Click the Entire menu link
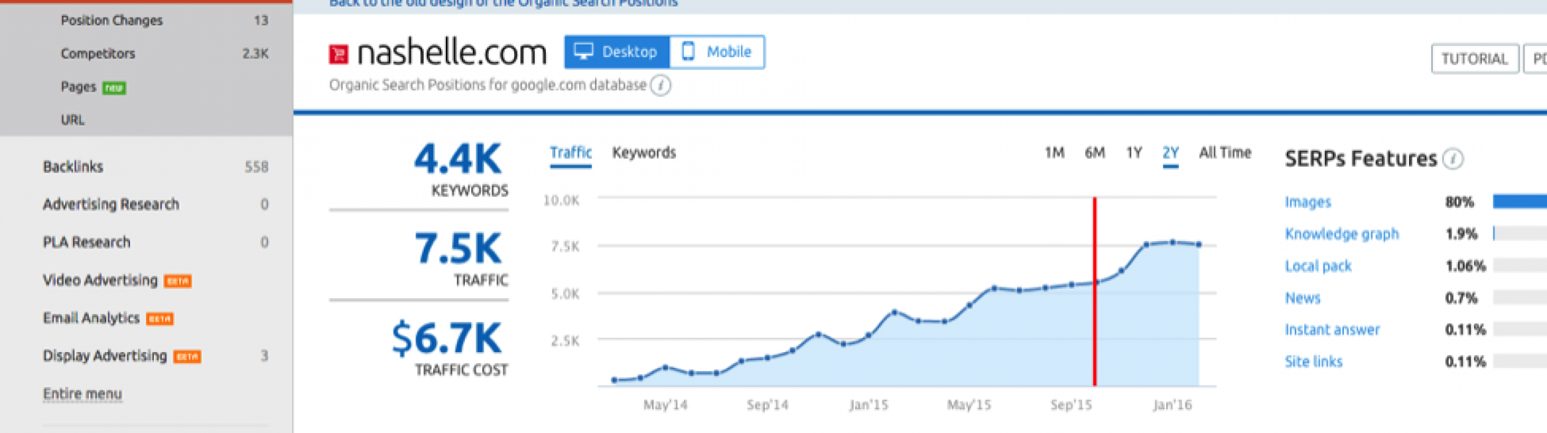This screenshot has height=433, width=1547. [82, 394]
